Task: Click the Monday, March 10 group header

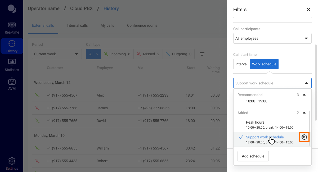Action: tap(49, 135)
